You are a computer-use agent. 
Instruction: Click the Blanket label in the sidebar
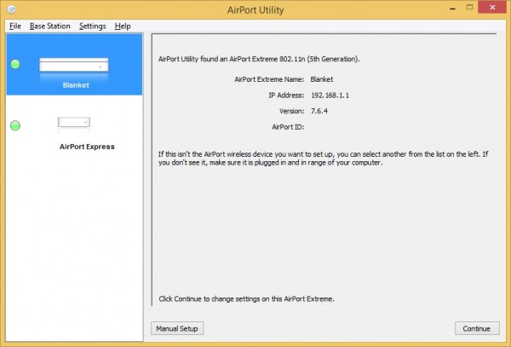(76, 85)
